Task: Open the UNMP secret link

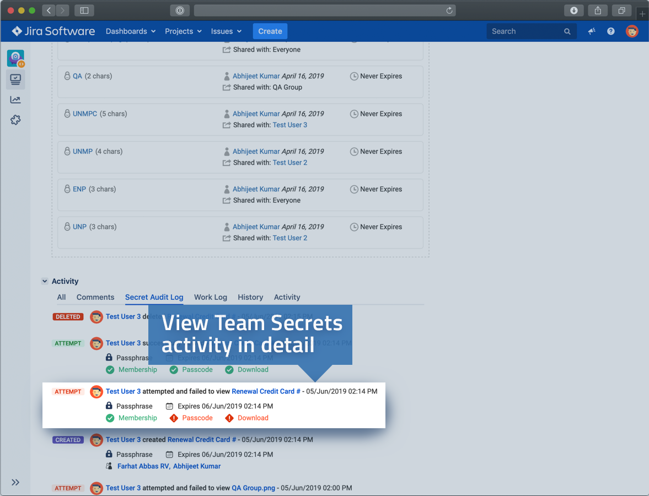Action: (x=83, y=152)
